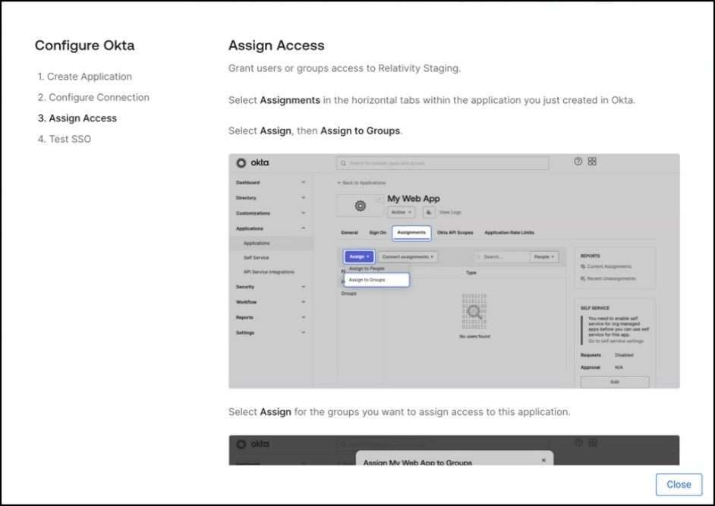Screen dimensions: 715x506
Task: Click the My Web App gear logo
Action: pos(361,206)
